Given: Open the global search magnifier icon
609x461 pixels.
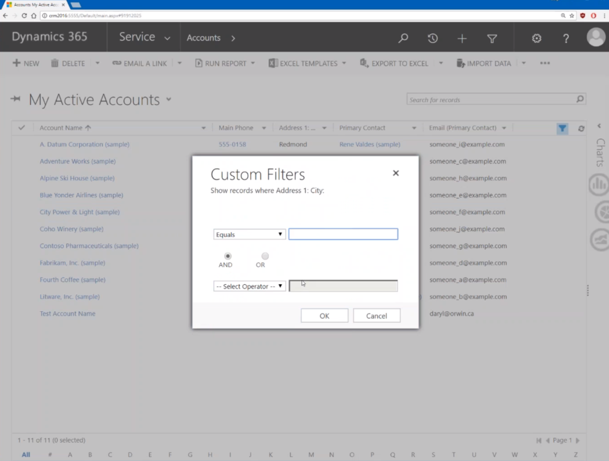Looking at the screenshot, I should pos(403,38).
